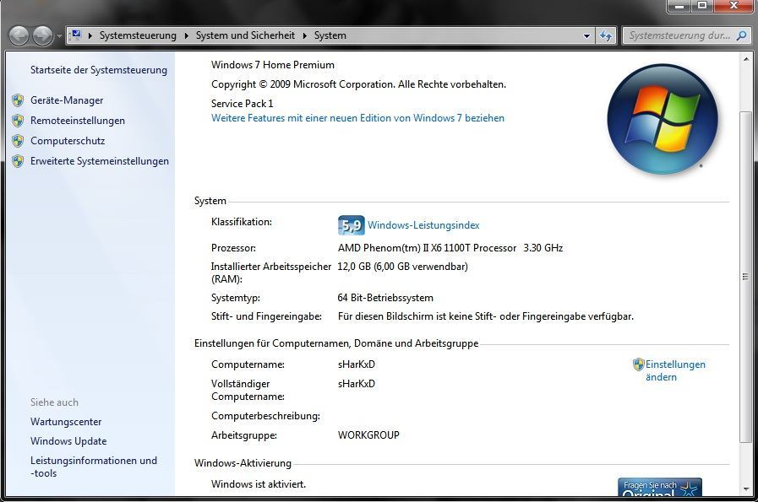Click the vertical scrollbar thumb
Viewport: 758px width, 502px height.
pyautogui.click(x=745, y=276)
